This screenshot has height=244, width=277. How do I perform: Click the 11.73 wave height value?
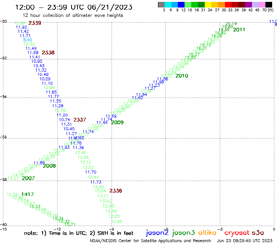[x=96, y=182]
